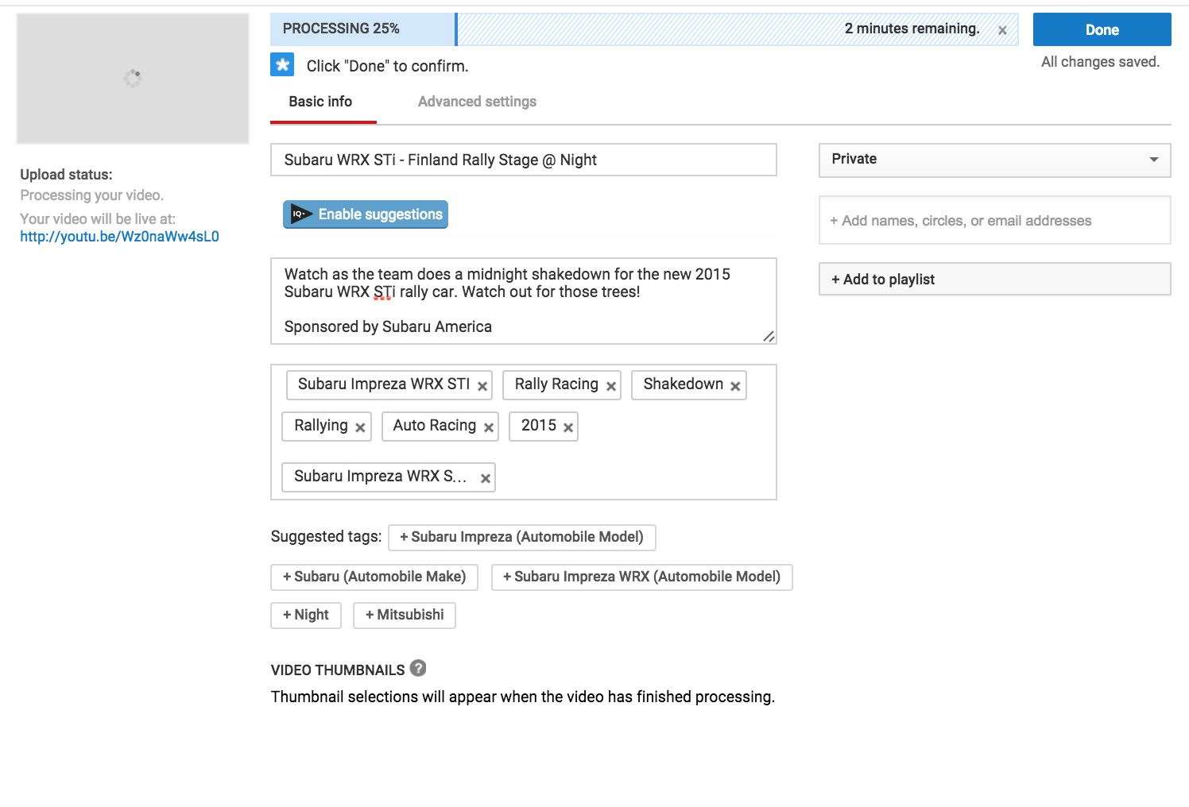Click into the video description text area
The height and width of the screenshot is (807, 1189).
pyautogui.click(x=523, y=301)
